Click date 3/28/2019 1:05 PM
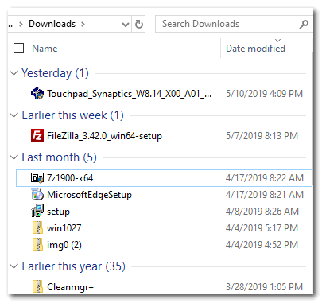Screen dimensions: 322x303 264,287
